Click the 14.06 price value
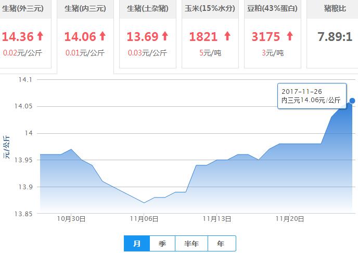 coord(80,37)
